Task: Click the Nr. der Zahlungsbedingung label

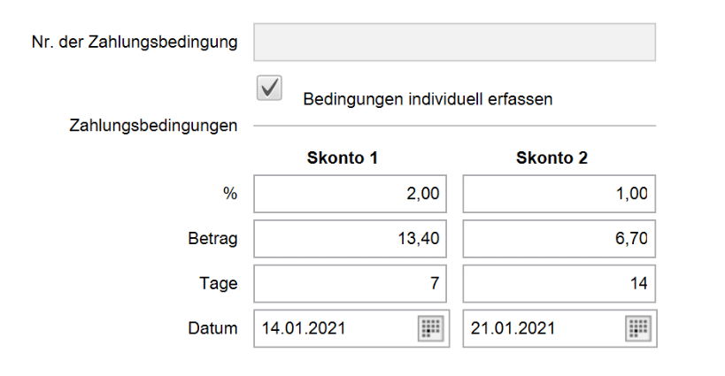Action: [x=134, y=42]
